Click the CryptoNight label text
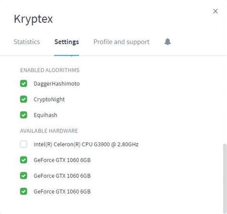Viewport: 227px width, 214px height. [49, 99]
